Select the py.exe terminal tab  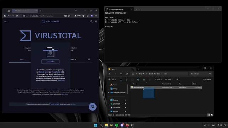119,9
